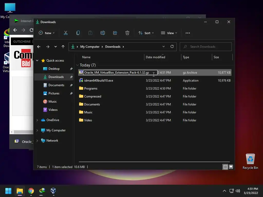The image size is (263, 197).
Task: Expand the OneDrive tree node
Action: (x=37, y=120)
